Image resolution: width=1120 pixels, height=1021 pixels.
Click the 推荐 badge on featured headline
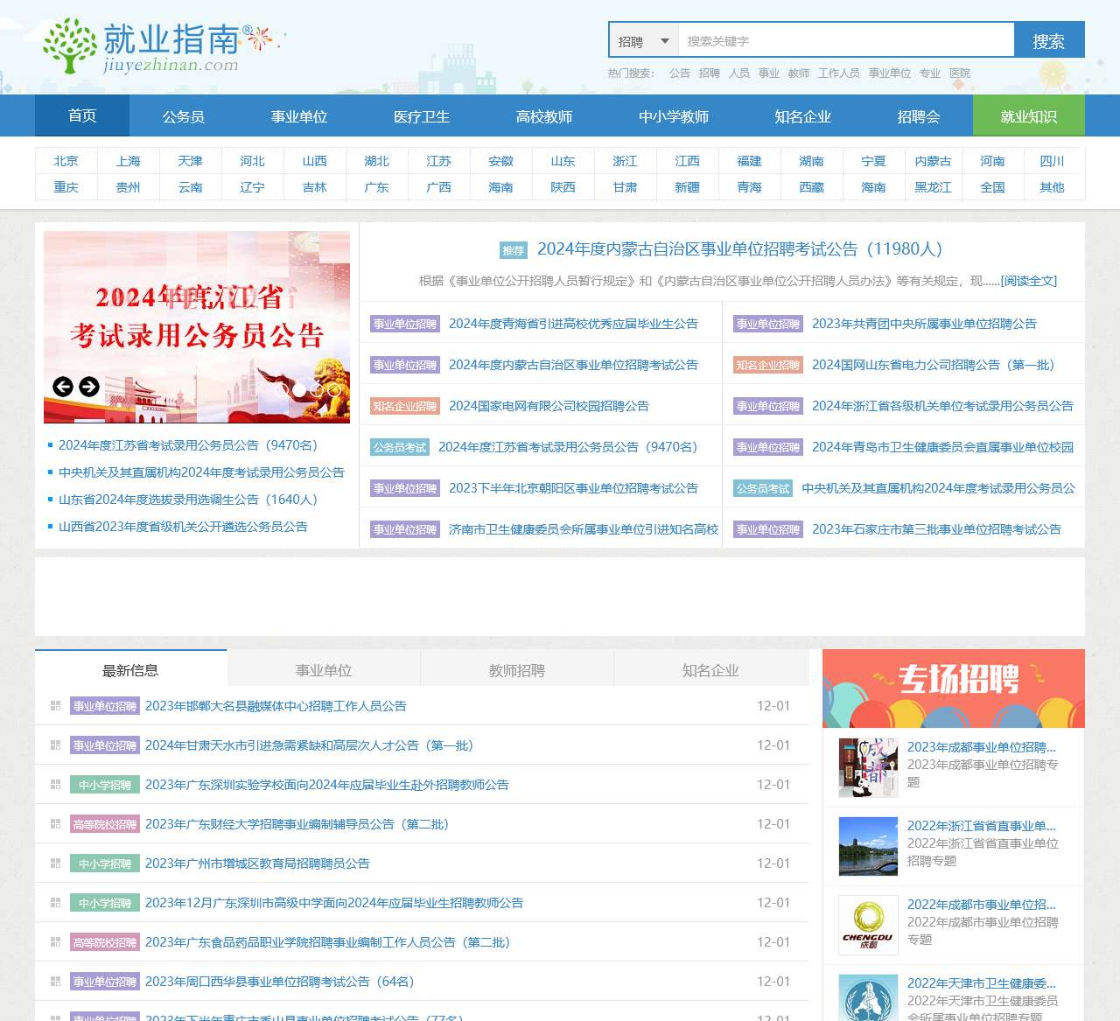(513, 250)
